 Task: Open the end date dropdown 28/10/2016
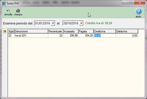tap(81, 23)
